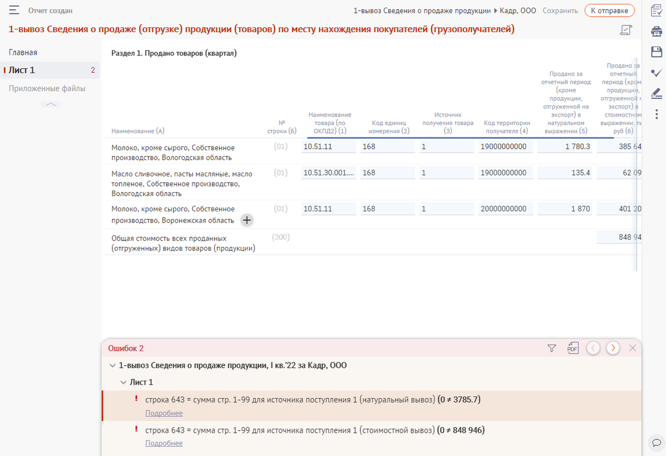Click the value field 401 20
This screenshot has width=666, height=456.
click(x=620, y=209)
